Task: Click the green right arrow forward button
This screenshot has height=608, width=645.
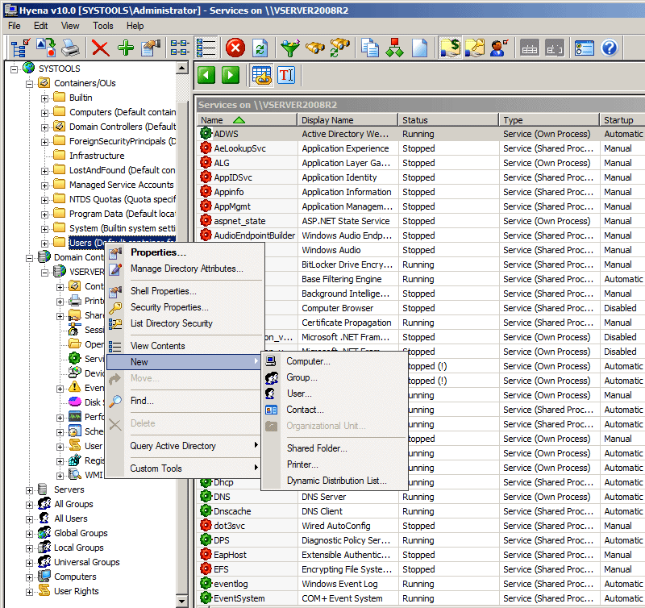Action: (x=231, y=75)
